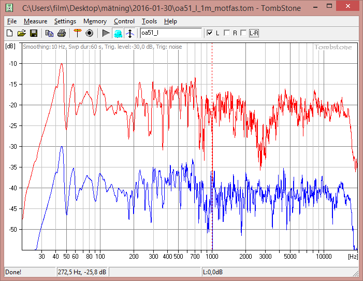The height and width of the screenshot is (281, 363).
Task: Click the -10 dB axis label
Action: [x=13, y=64]
